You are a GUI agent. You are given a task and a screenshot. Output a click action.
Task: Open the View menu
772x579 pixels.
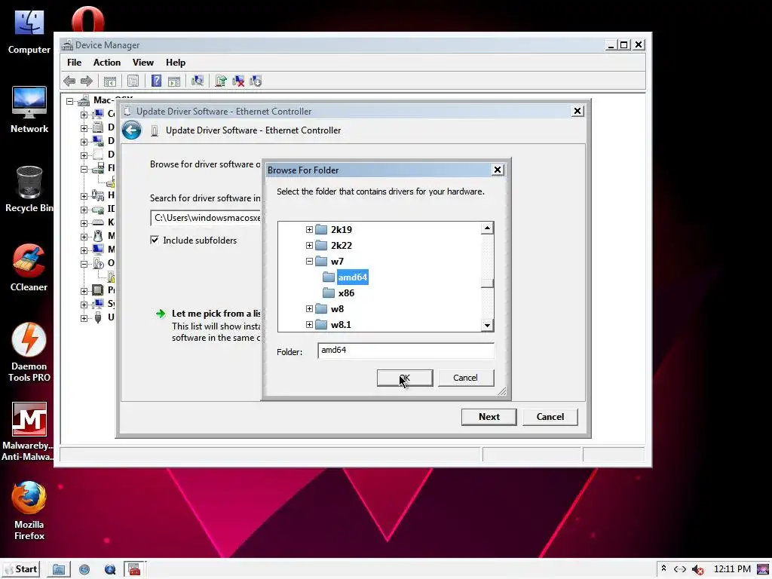coord(142,63)
